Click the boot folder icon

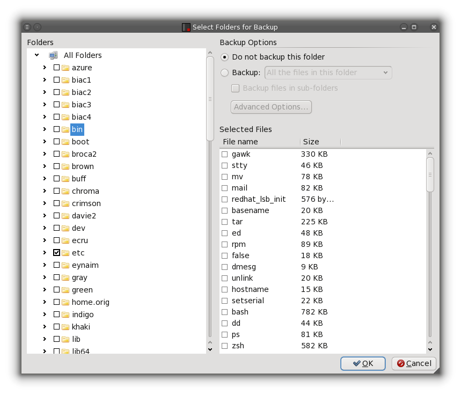(x=66, y=142)
